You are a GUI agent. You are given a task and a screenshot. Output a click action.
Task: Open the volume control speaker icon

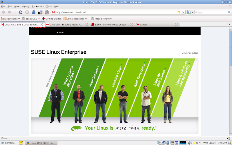click(x=189, y=143)
